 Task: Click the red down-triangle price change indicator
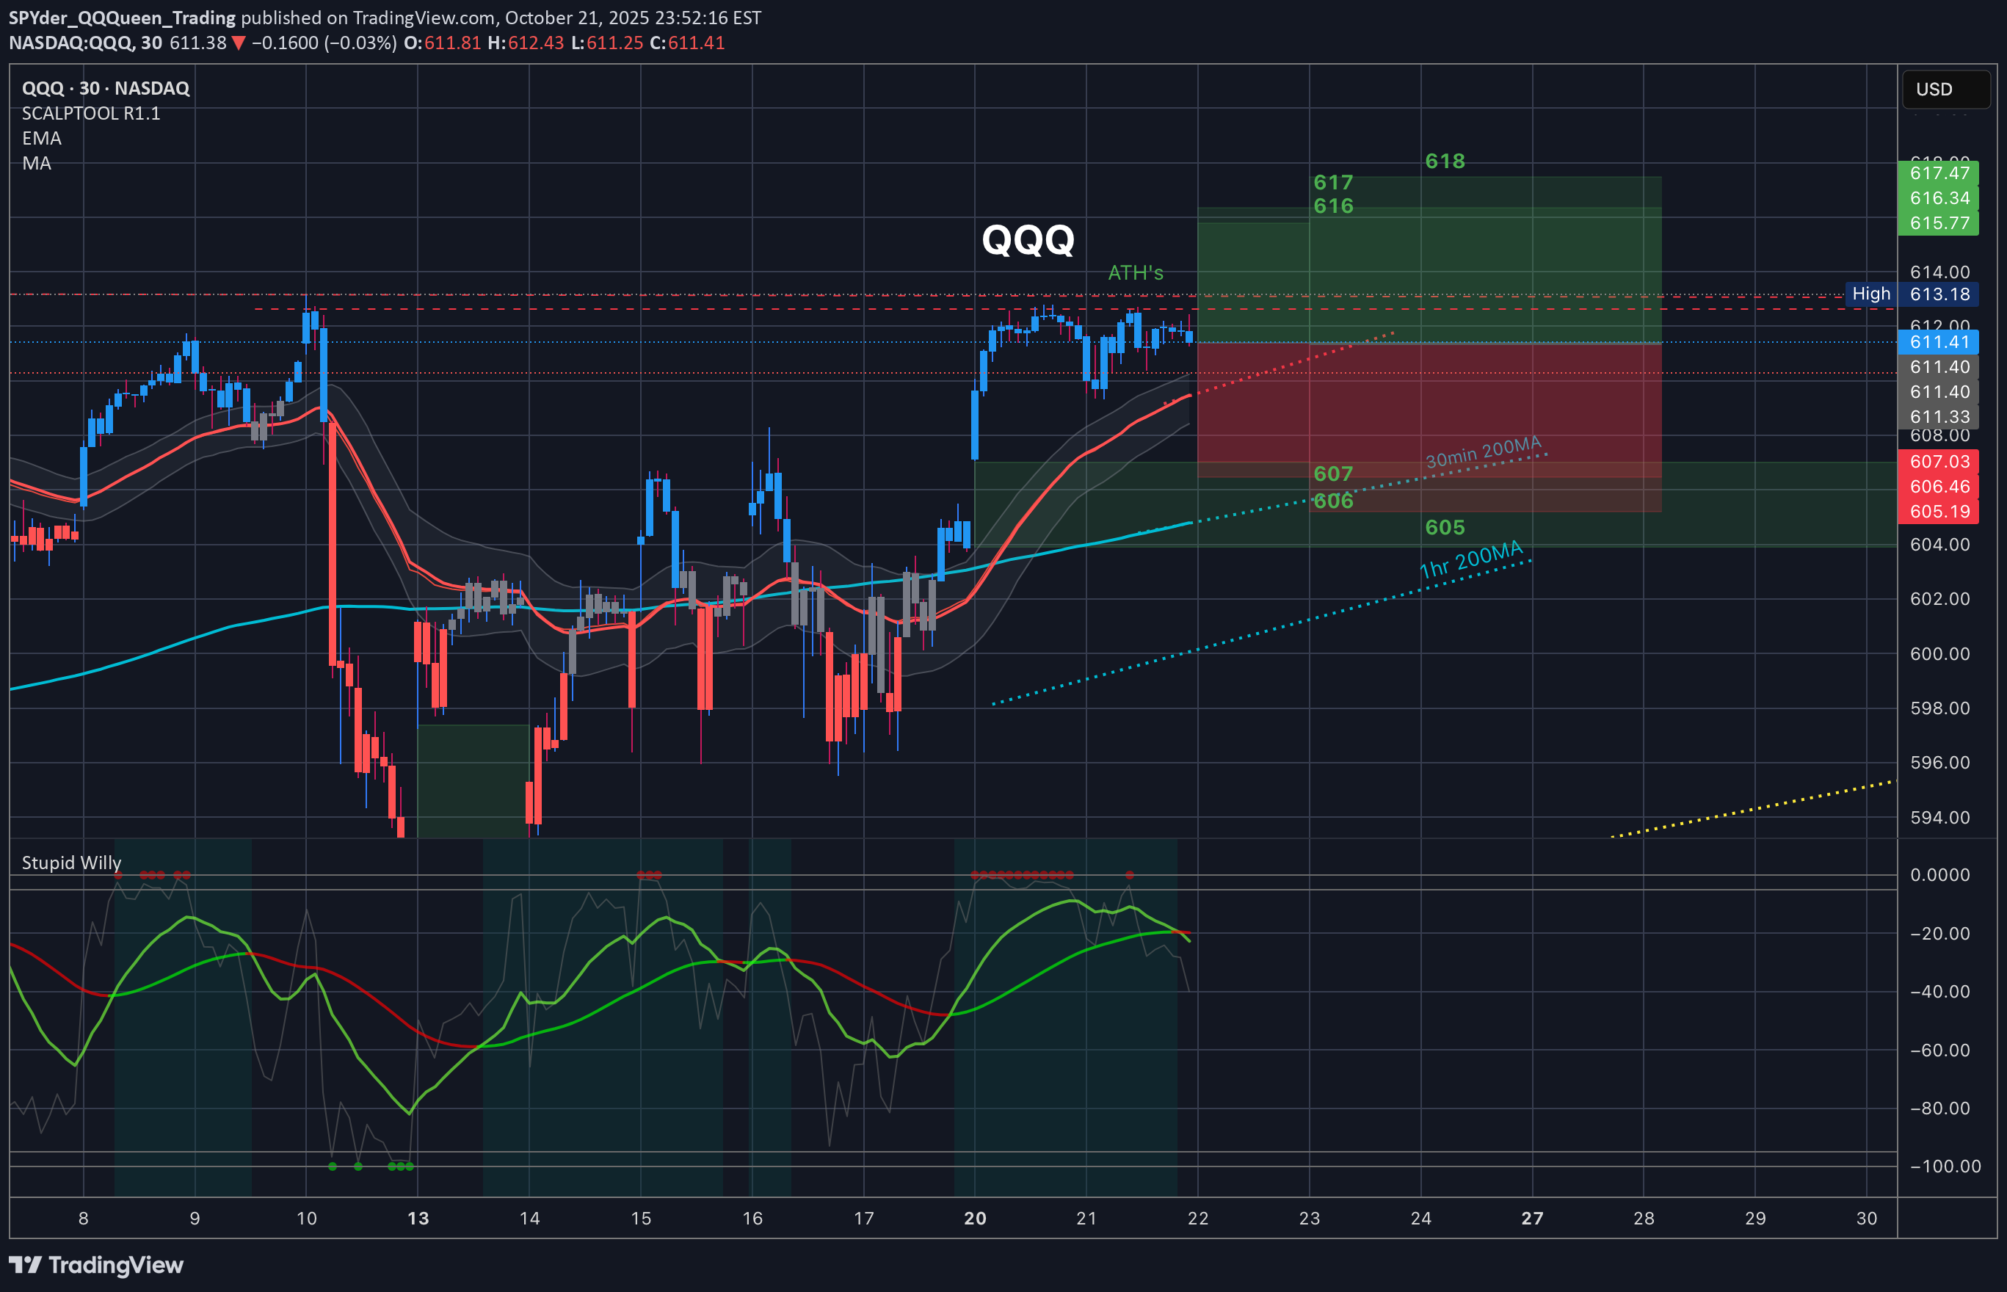238,42
